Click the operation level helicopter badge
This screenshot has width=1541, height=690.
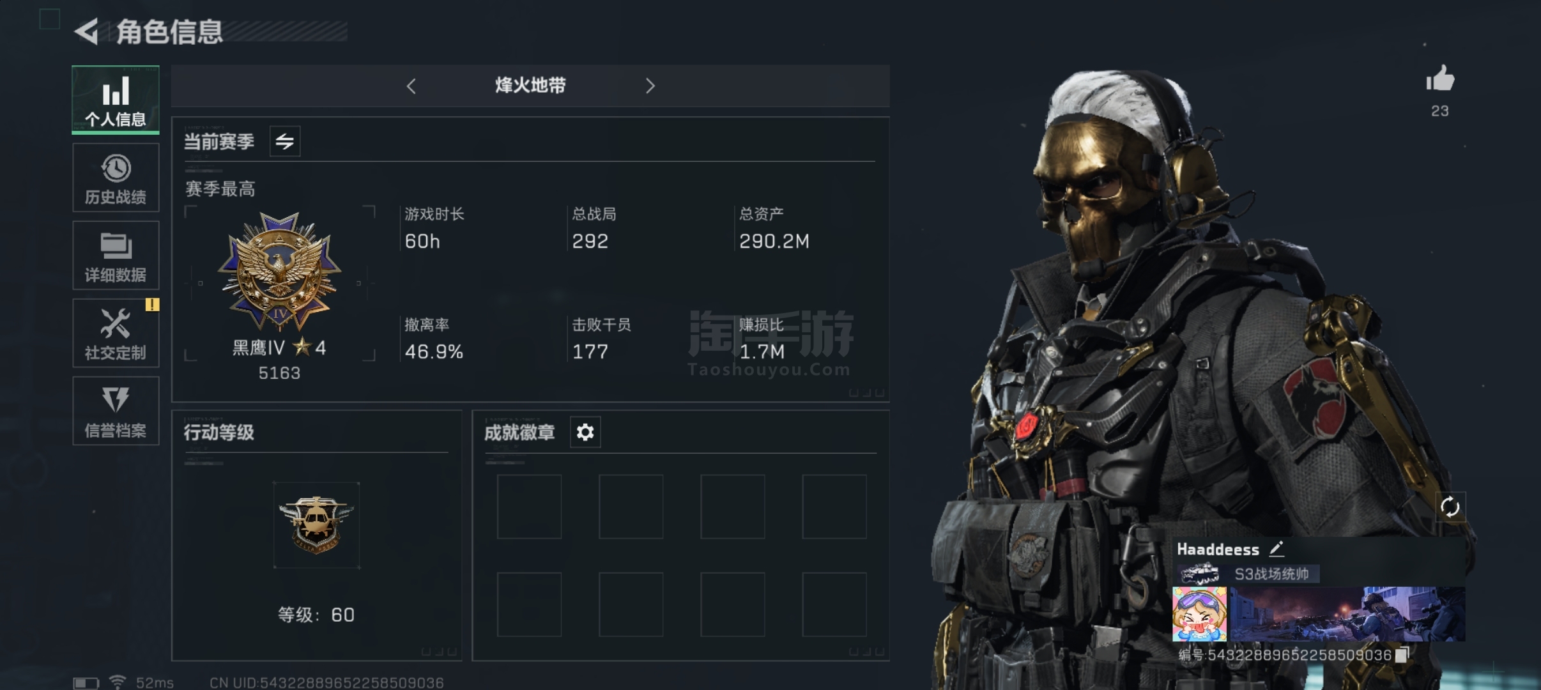coord(316,525)
